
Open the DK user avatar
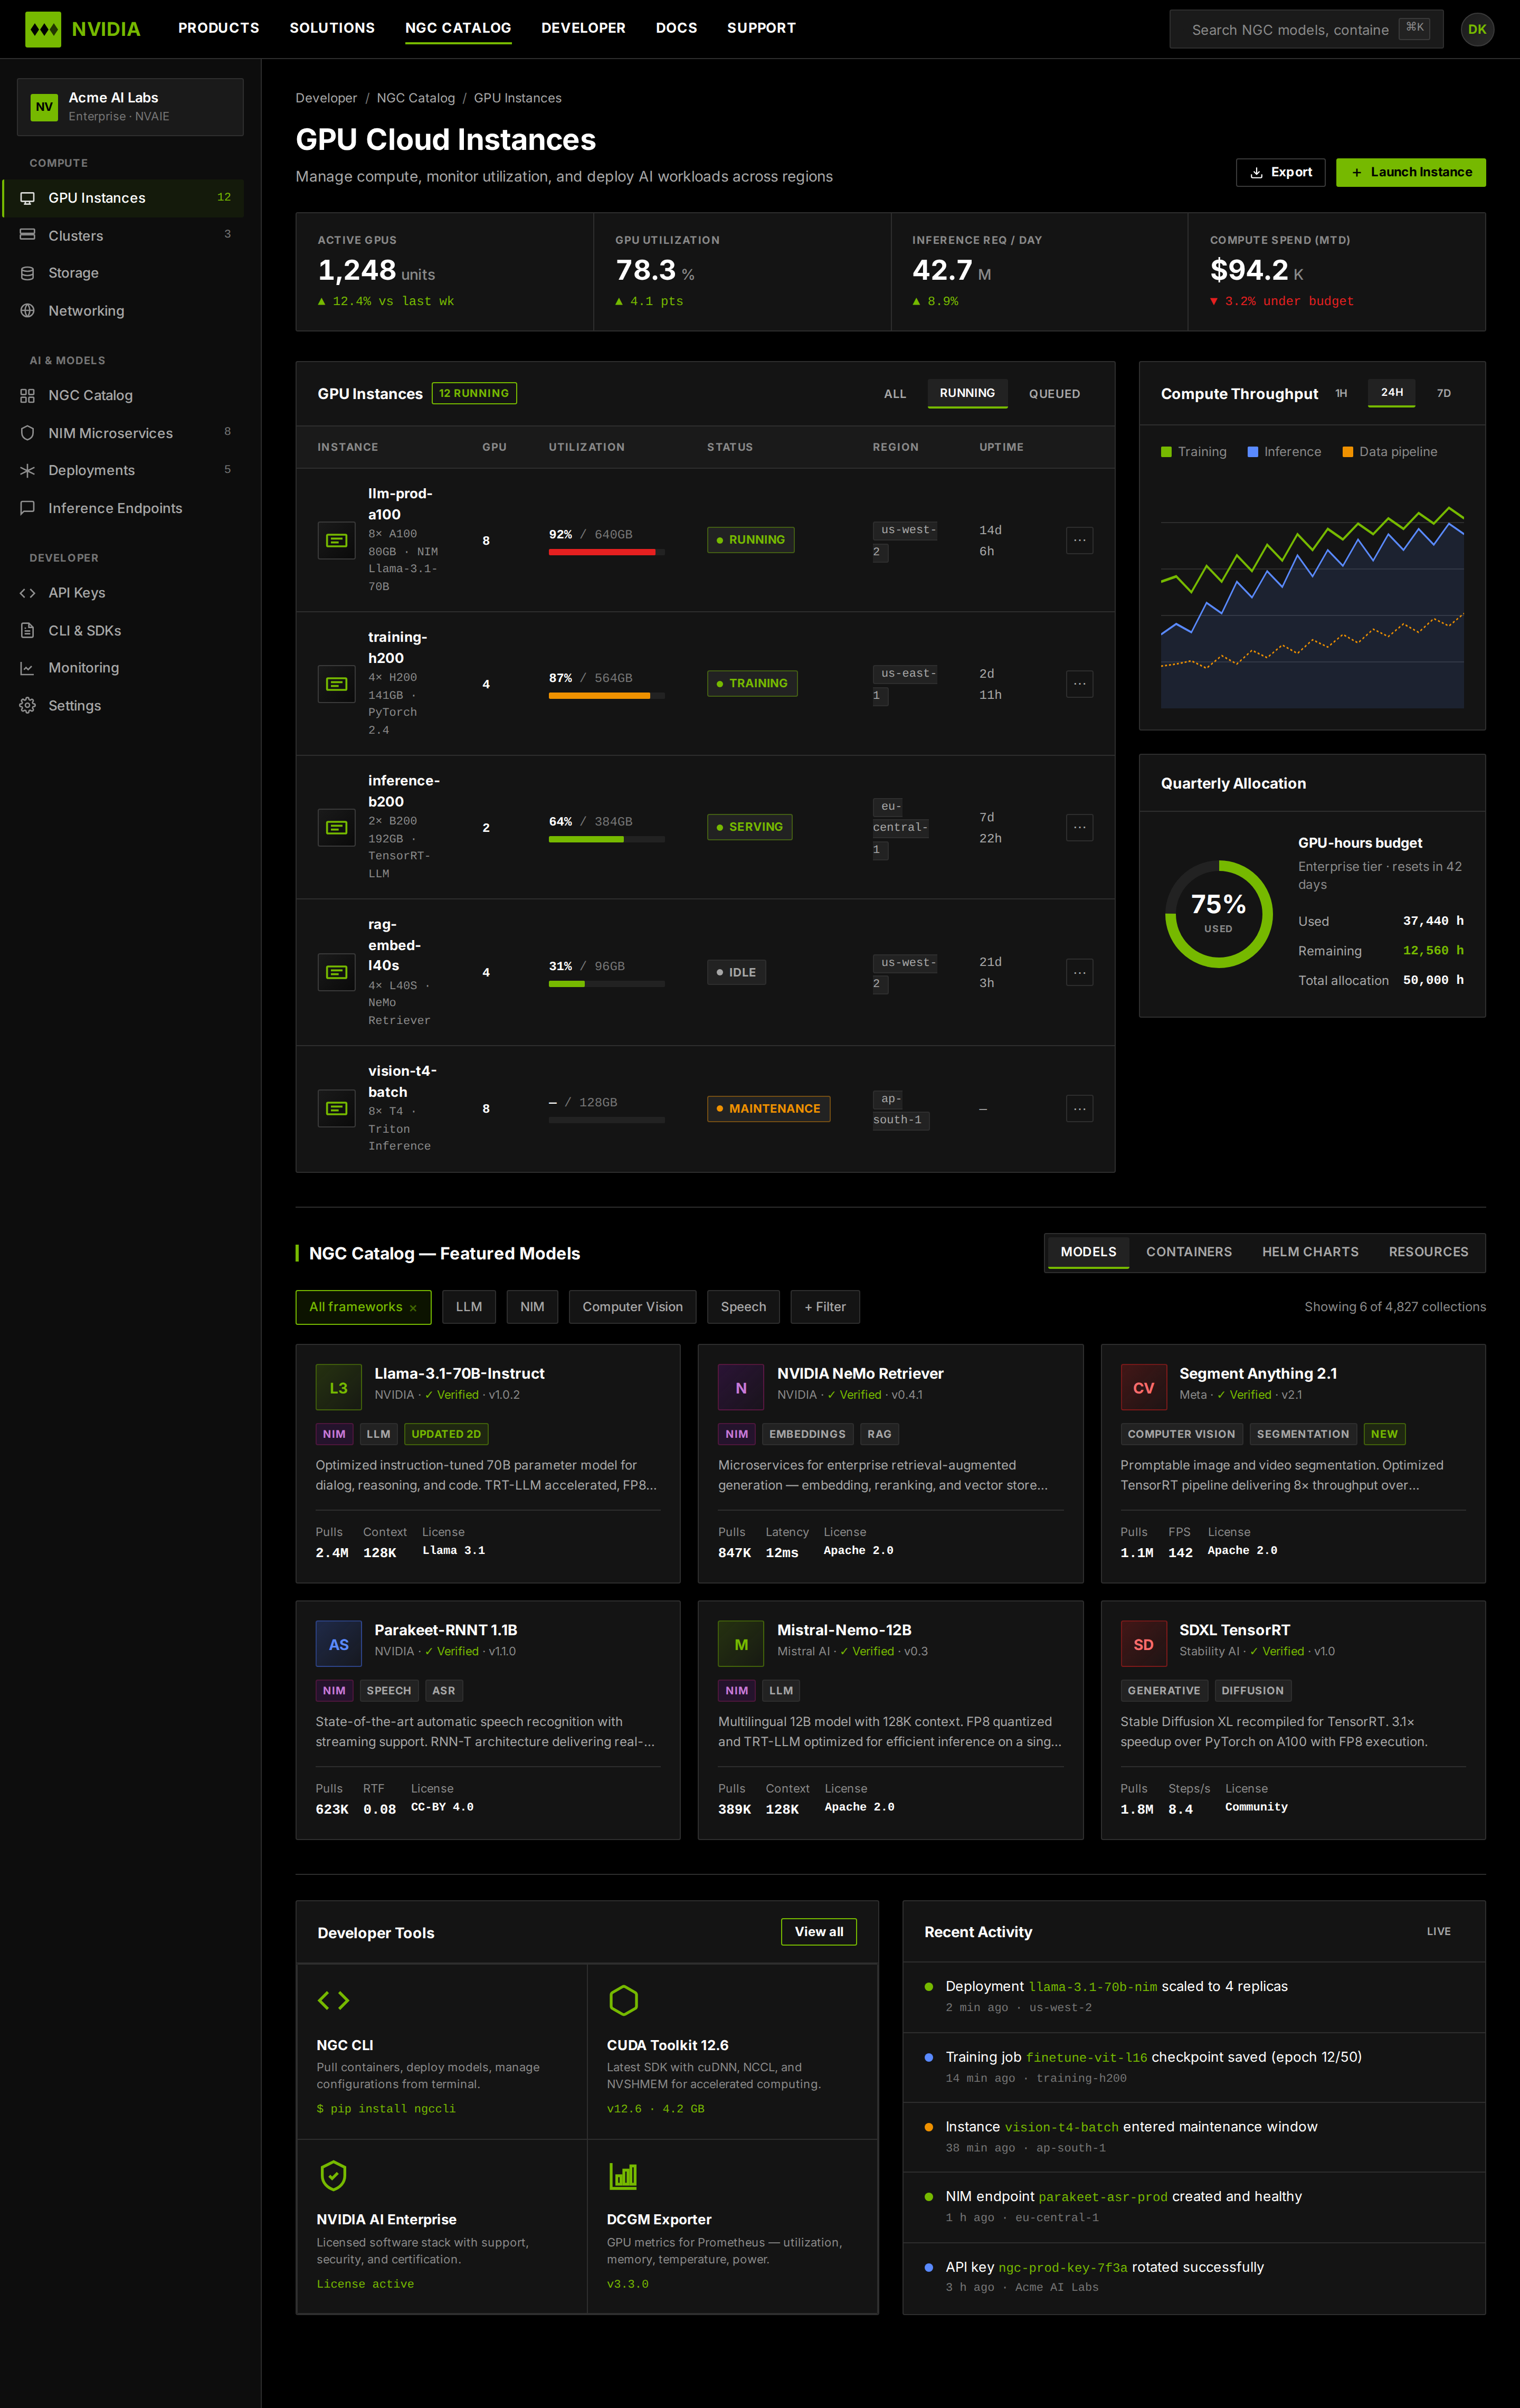pos(1477,29)
